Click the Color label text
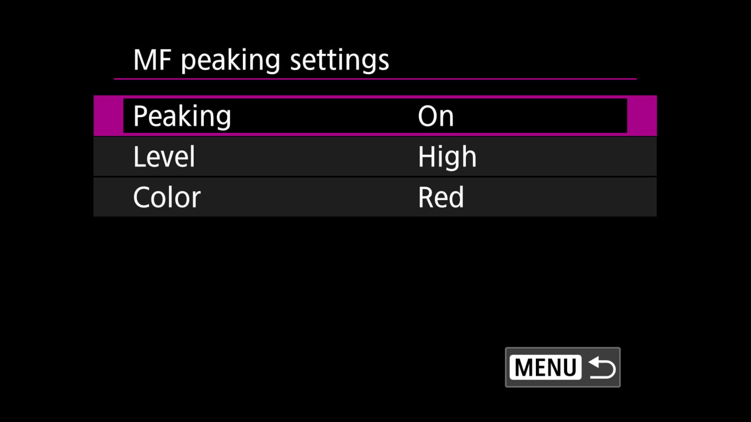The height and width of the screenshot is (422, 751). click(x=166, y=196)
